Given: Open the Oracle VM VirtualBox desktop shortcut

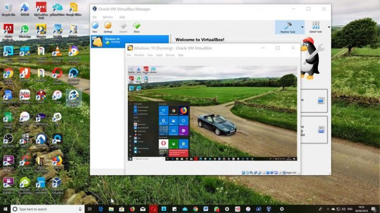Looking at the screenshot, I should point(57,185).
